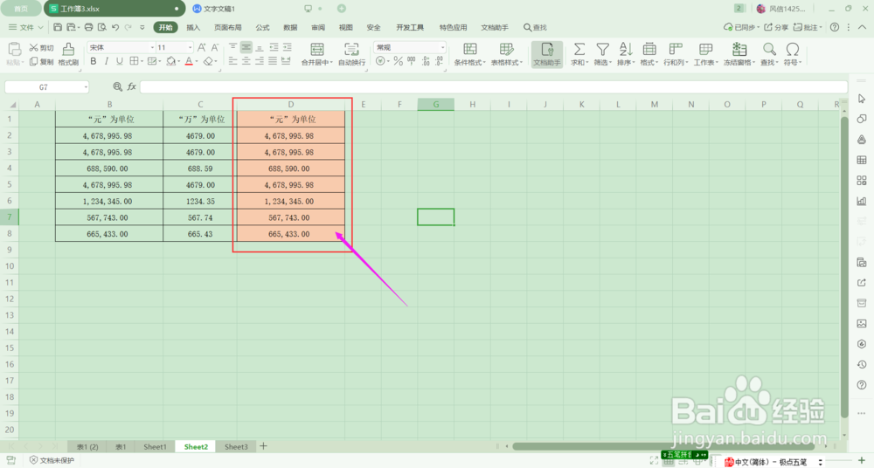This screenshot has width=874, height=468.
Task: Switch to Sheet1 tab
Action: [x=155, y=446]
